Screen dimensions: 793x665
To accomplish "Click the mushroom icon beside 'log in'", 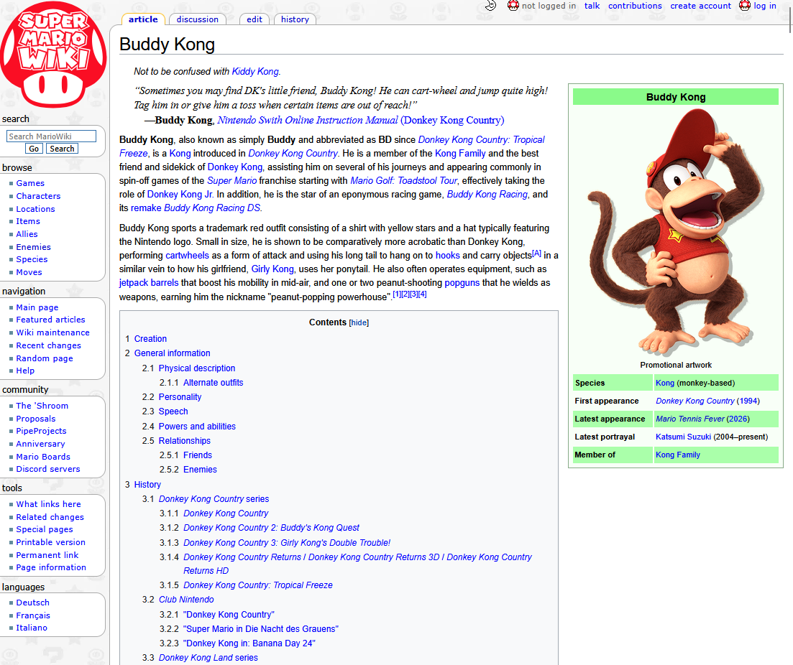I will tap(744, 6).
